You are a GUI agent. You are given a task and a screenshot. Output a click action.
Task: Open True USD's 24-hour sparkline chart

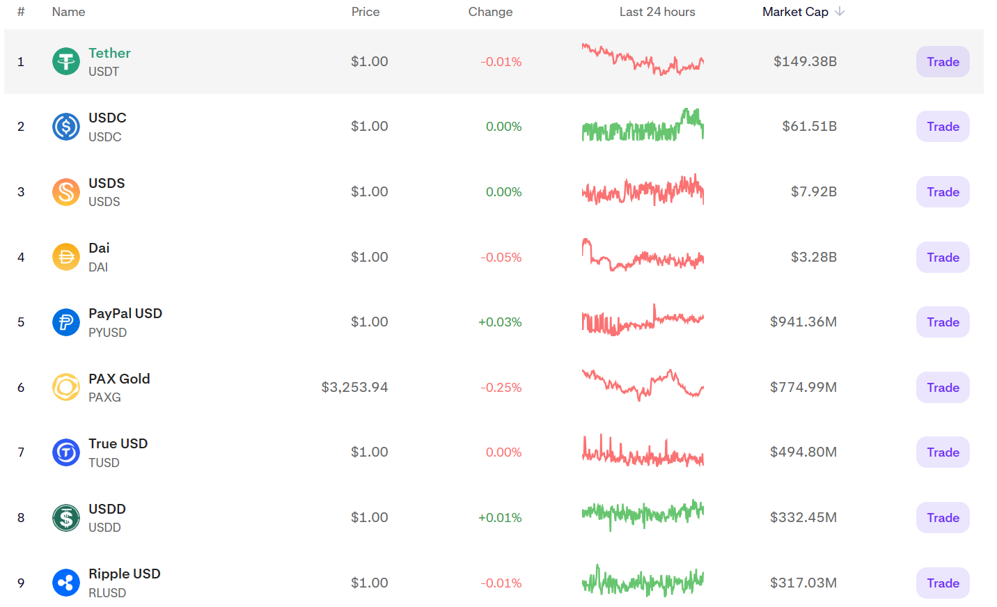tap(643, 450)
